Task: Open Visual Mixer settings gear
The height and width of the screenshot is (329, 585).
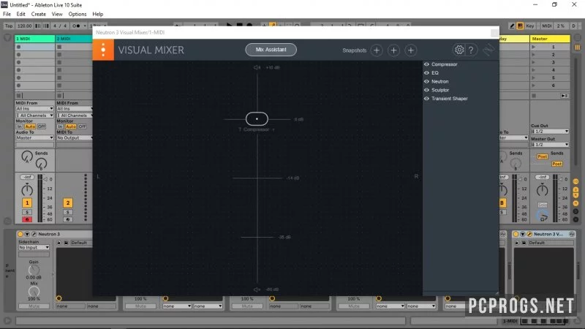Action: (x=459, y=50)
